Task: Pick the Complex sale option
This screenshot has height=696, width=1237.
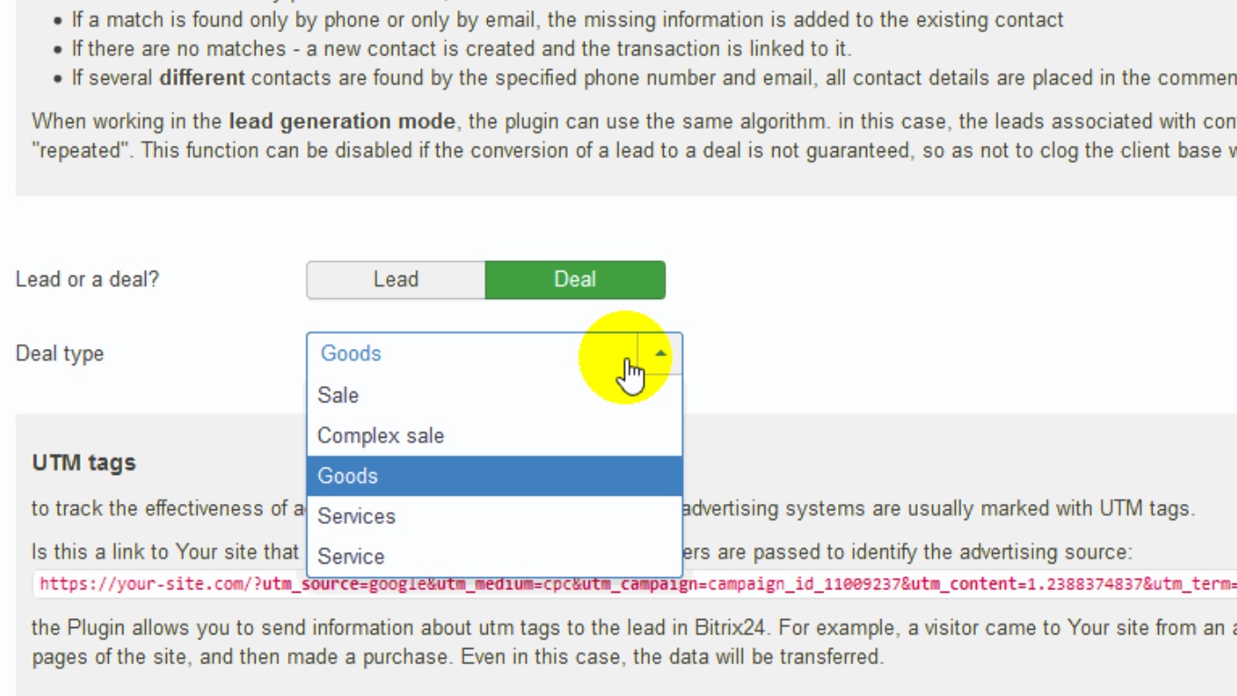Action: click(x=381, y=436)
